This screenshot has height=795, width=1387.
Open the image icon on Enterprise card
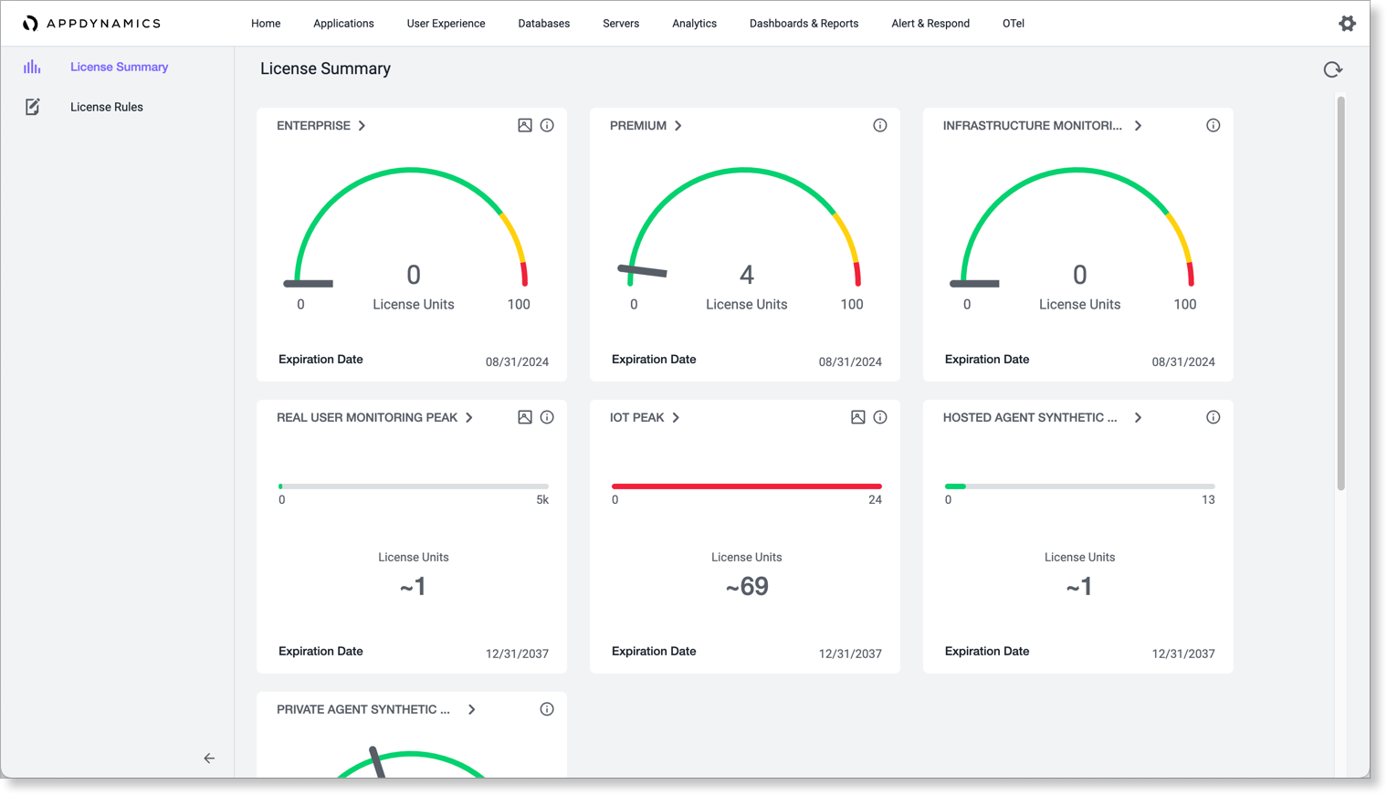pos(525,125)
